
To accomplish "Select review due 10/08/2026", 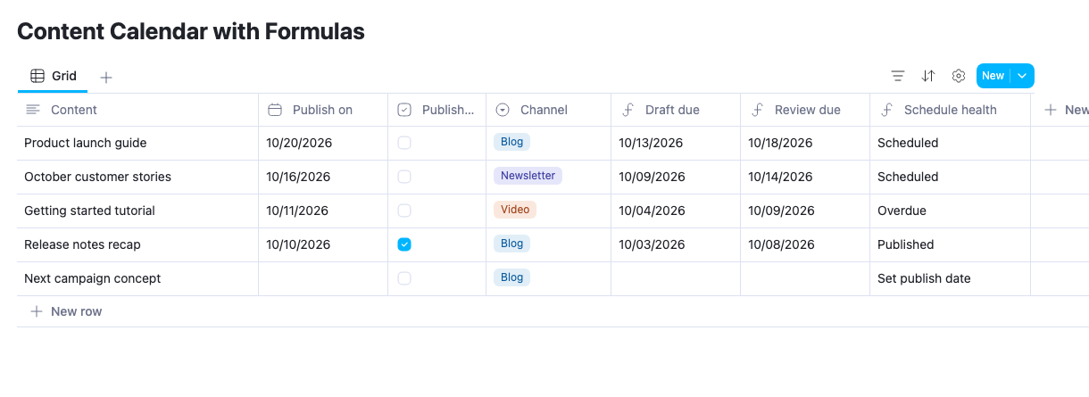I will 805,244.
